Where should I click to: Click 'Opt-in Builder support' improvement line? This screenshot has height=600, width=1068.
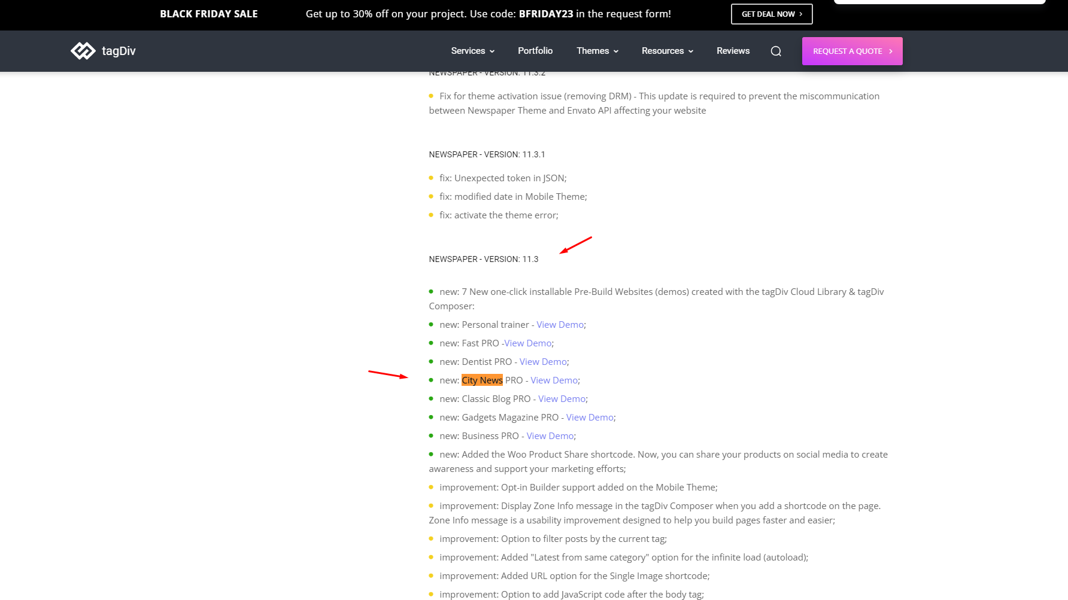(x=578, y=487)
